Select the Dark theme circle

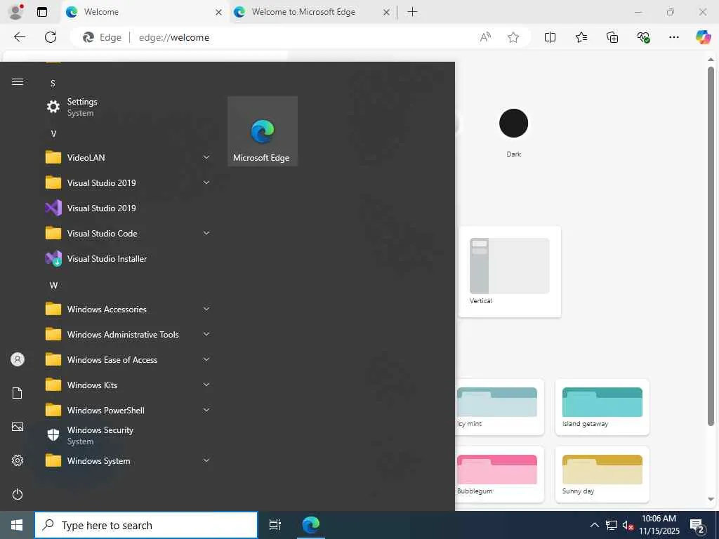513,124
